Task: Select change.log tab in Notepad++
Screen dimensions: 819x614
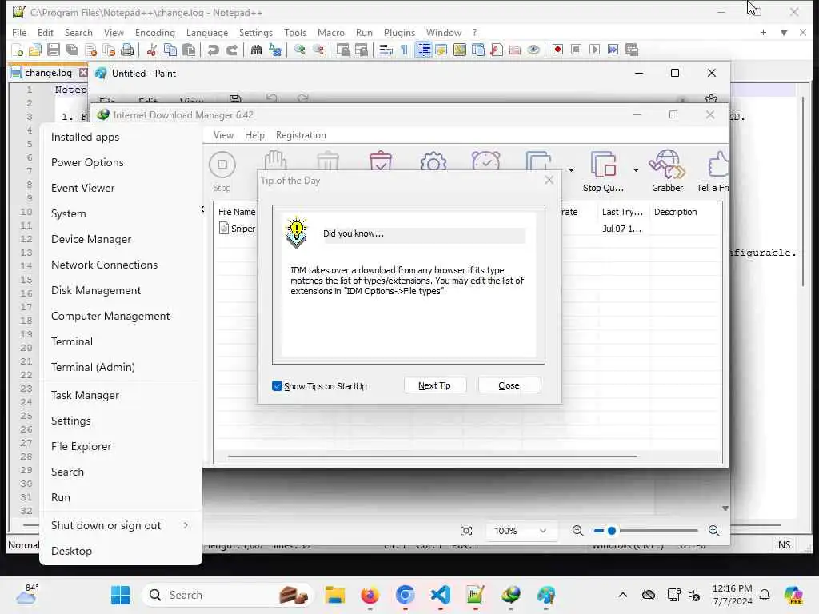Action: coord(48,73)
